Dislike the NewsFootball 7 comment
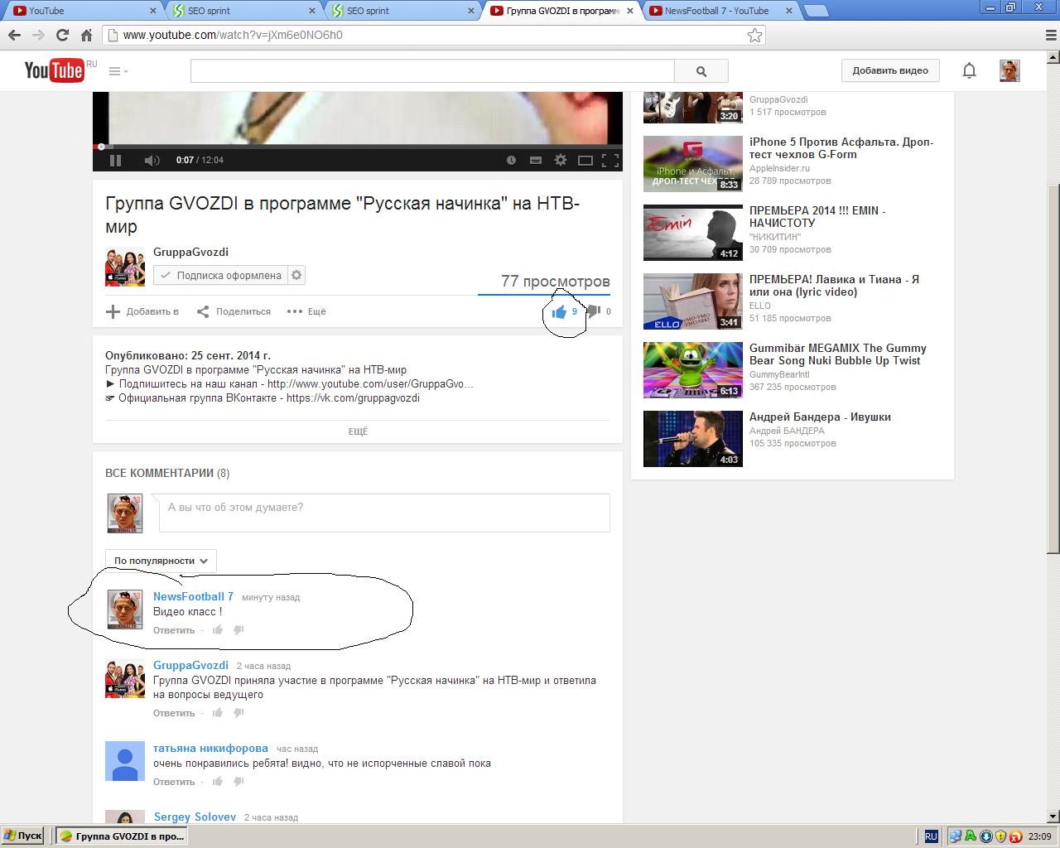1060x848 pixels. [x=238, y=630]
